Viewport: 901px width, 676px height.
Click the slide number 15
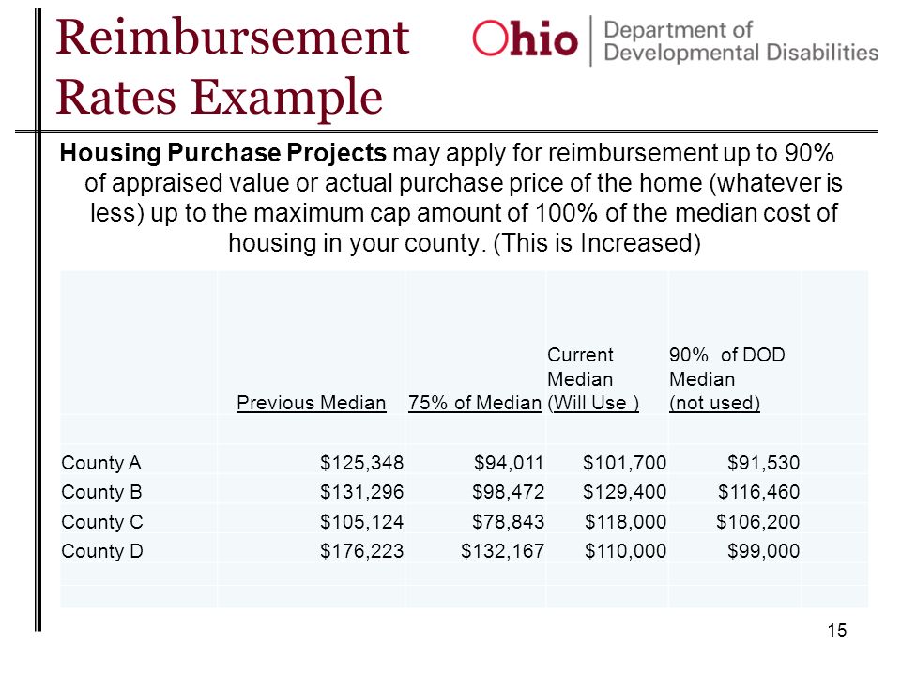point(836,631)
